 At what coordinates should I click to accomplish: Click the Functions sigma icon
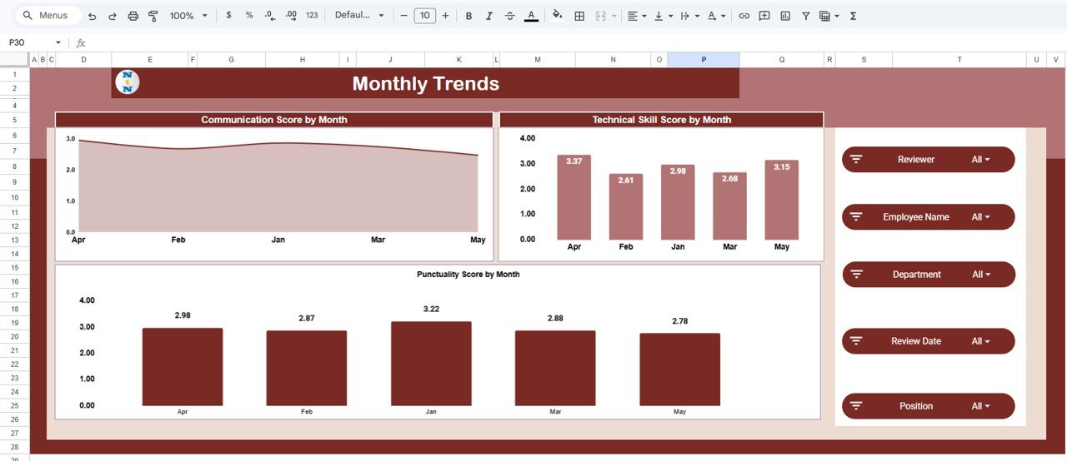click(x=853, y=16)
